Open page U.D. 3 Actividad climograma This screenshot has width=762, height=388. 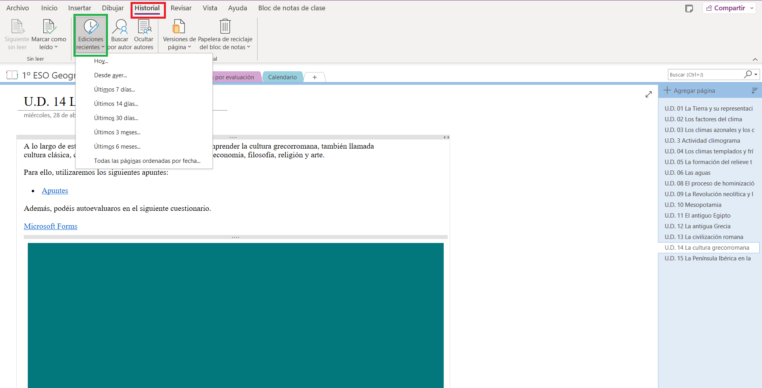[709, 141]
